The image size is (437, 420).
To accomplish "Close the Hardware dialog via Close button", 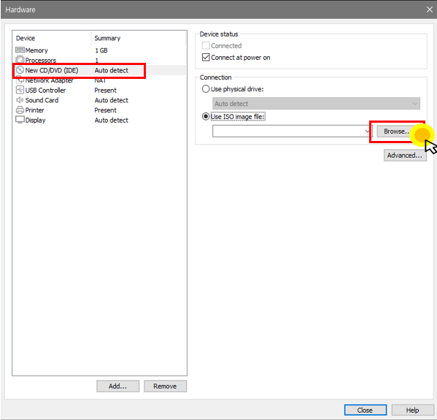I will click(x=365, y=410).
